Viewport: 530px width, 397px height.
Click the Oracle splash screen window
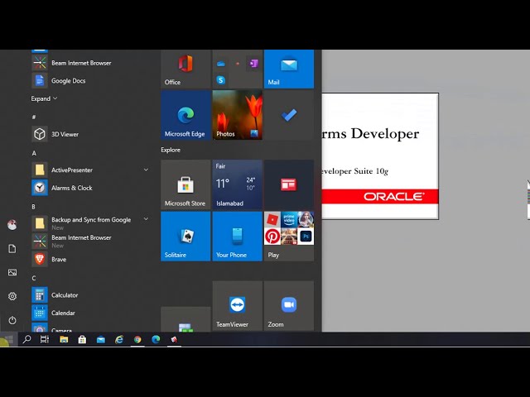pos(380,156)
